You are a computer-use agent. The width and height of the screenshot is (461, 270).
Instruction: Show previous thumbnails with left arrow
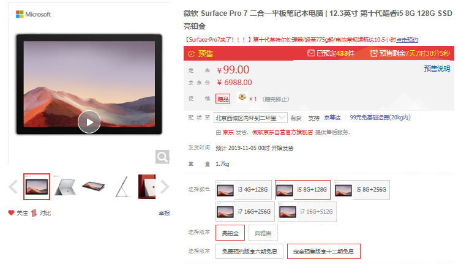pyautogui.click(x=13, y=187)
